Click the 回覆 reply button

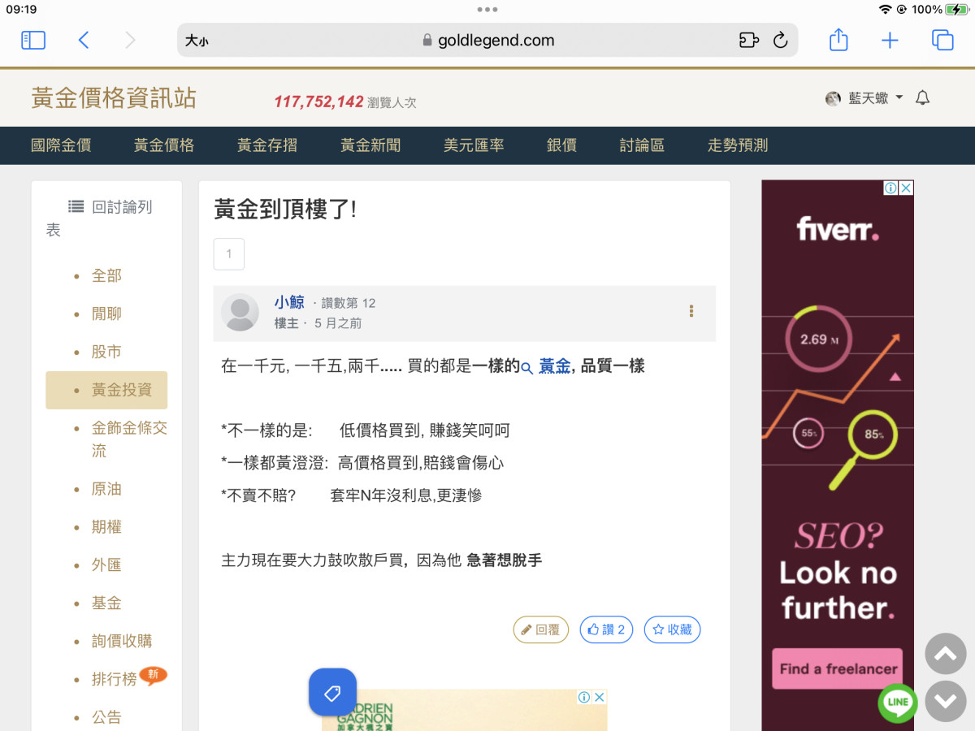click(541, 629)
